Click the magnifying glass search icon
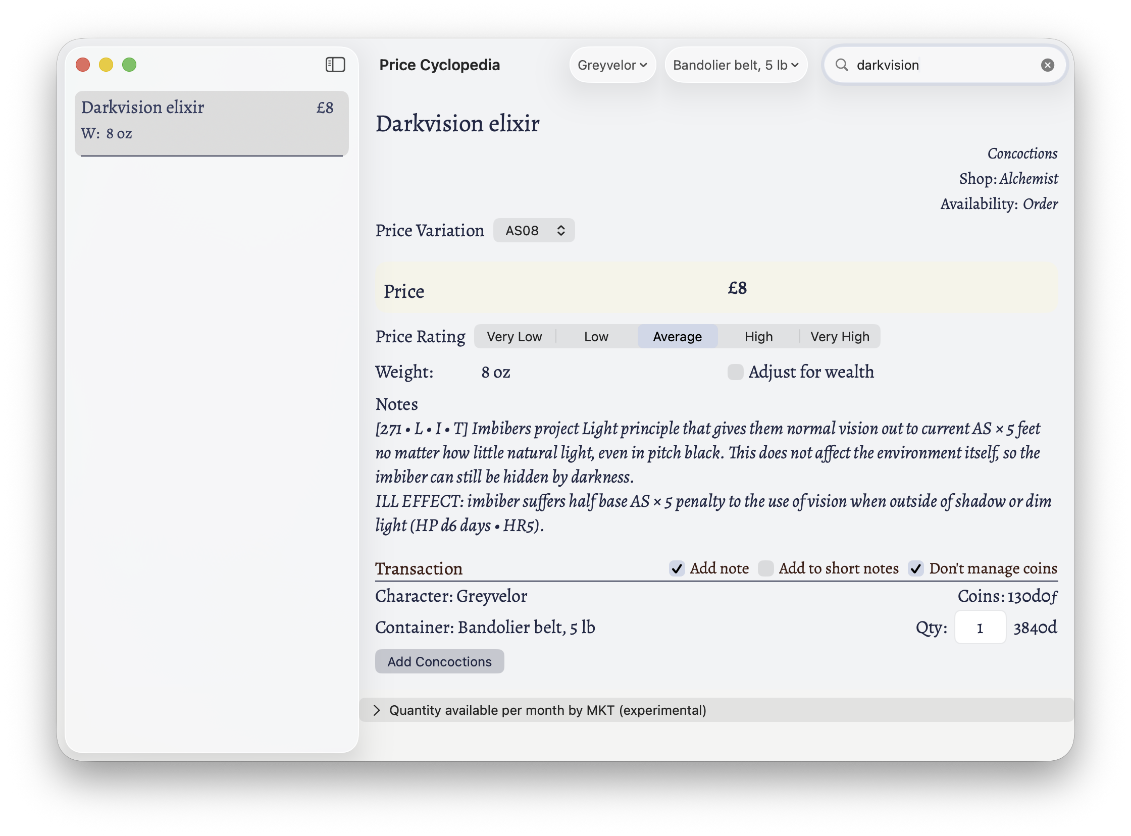 (x=842, y=65)
